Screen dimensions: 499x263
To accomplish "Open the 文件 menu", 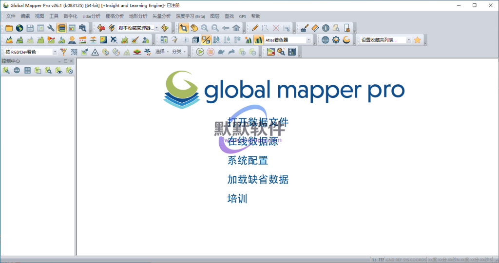I will click(11, 16).
